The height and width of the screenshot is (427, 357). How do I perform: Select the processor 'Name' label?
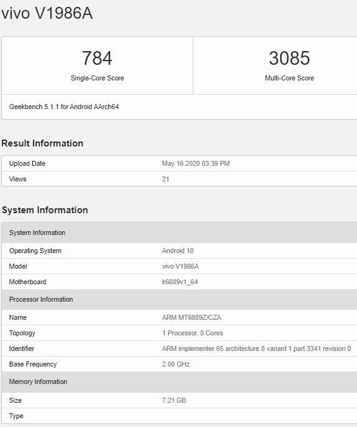17,317
